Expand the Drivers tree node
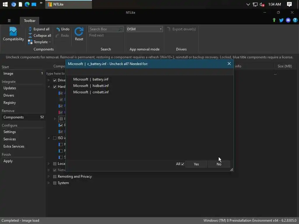This screenshot has width=299, height=224. tap(49, 80)
